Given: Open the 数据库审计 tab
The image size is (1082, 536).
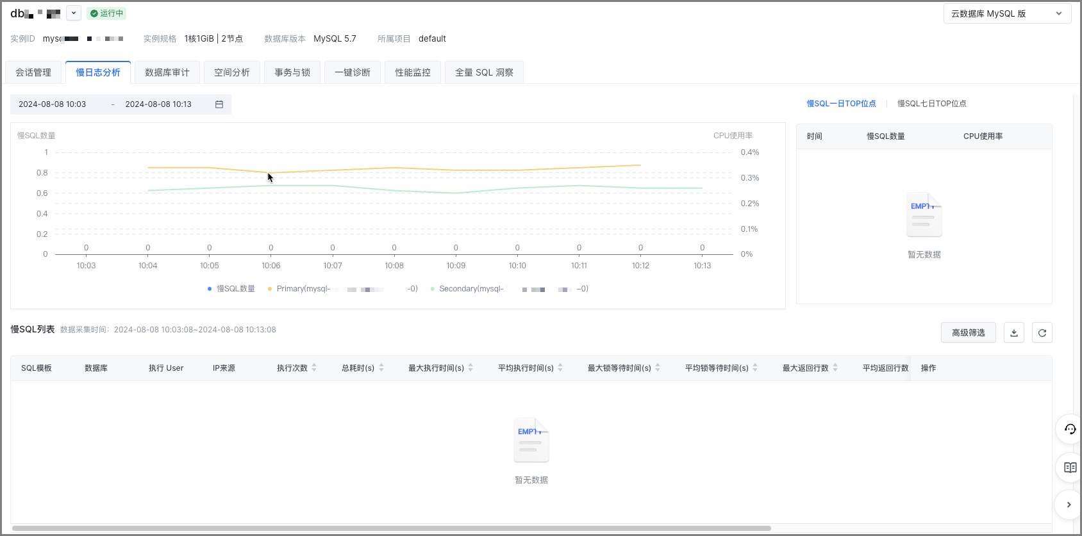Looking at the screenshot, I should click(167, 72).
